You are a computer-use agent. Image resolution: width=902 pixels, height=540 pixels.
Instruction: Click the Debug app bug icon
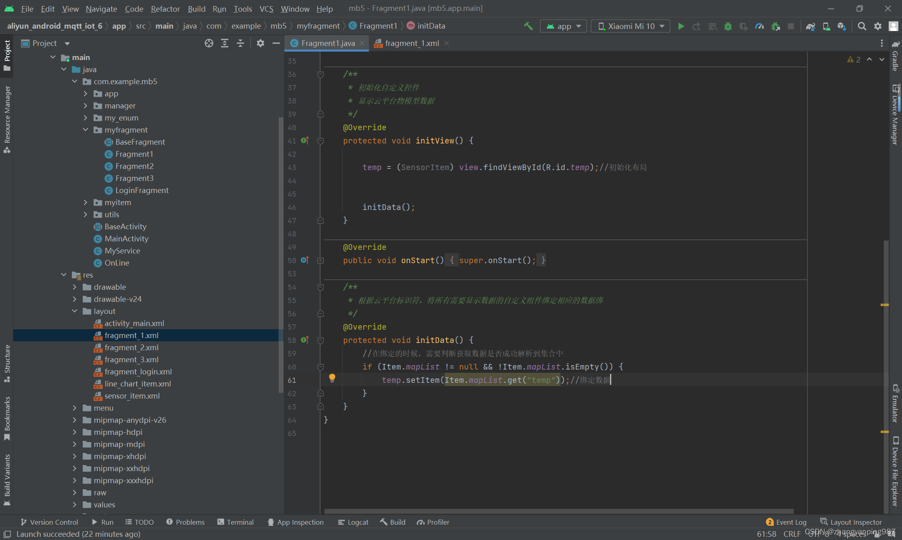pos(728,26)
